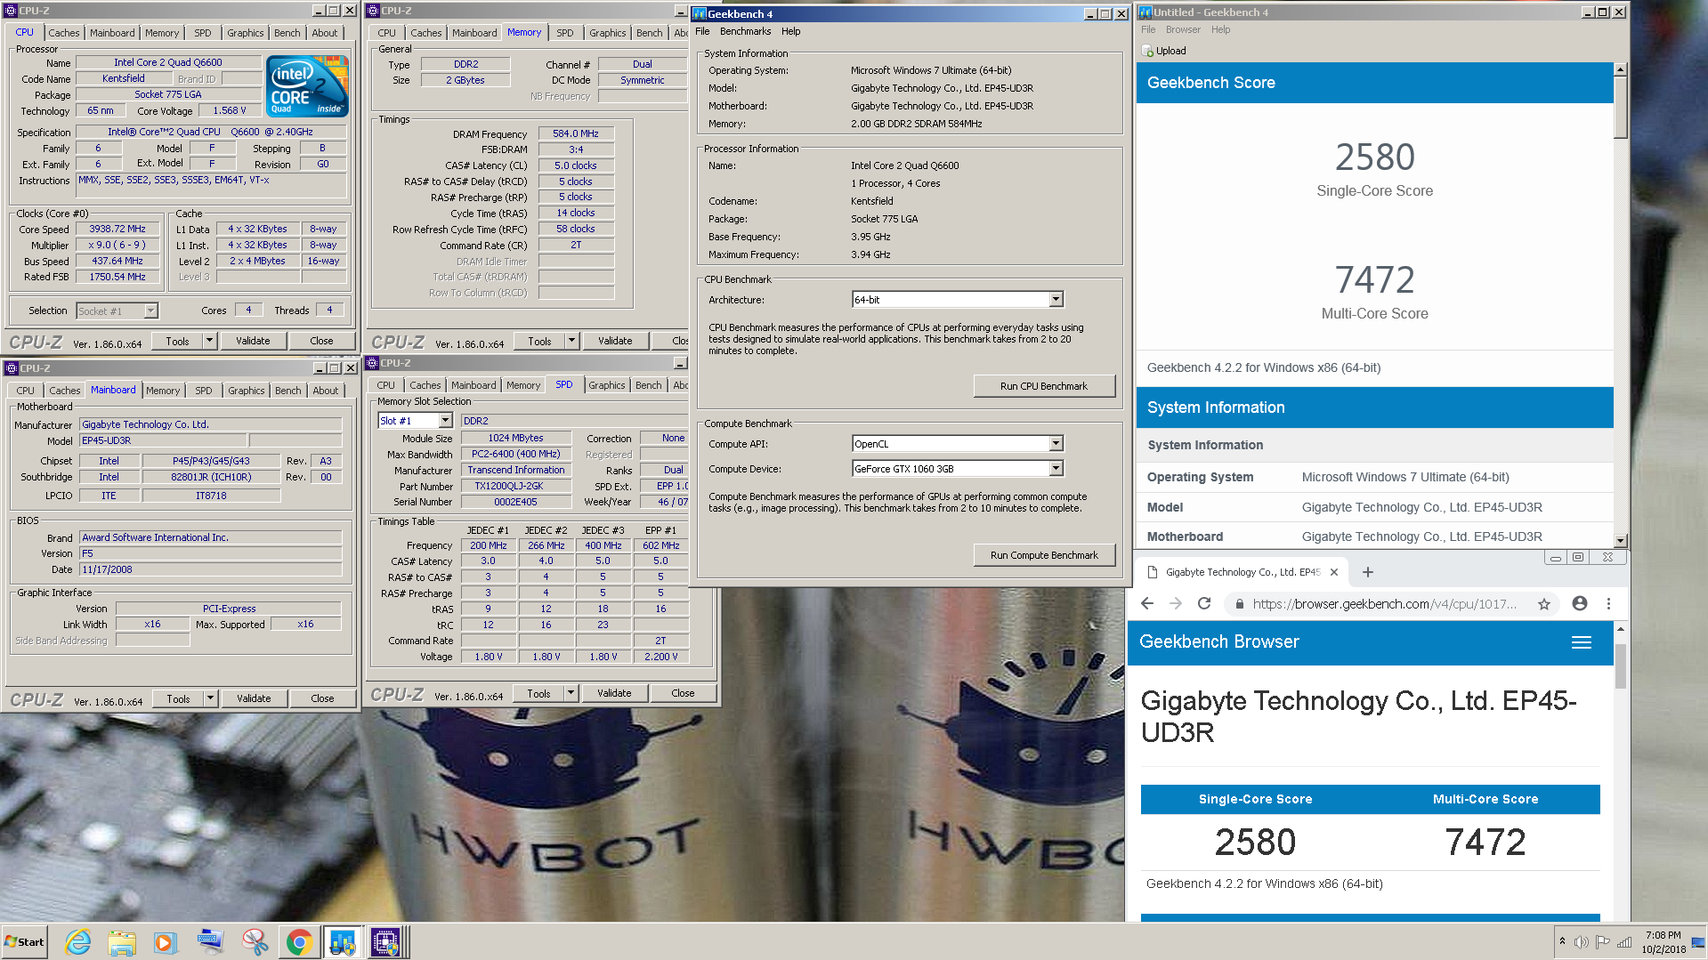
Task: Click Single-Core Score header in Chrome page
Action: point(1255,799)
